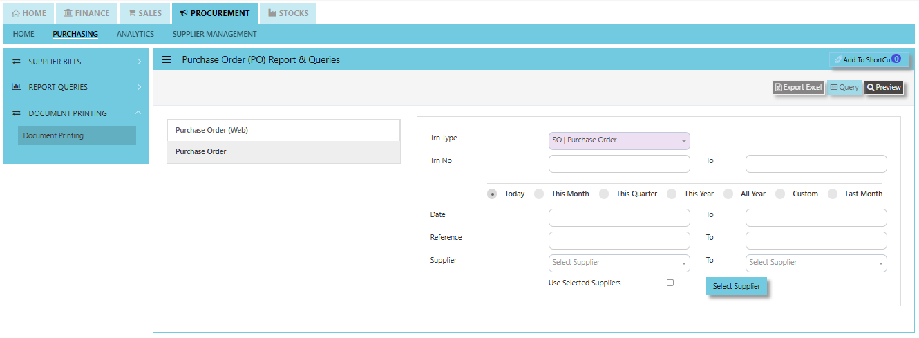Click the Document Printing arrows icon in sidebar
The width and height of the screenshot is (919, 338).
pos(16,113)
